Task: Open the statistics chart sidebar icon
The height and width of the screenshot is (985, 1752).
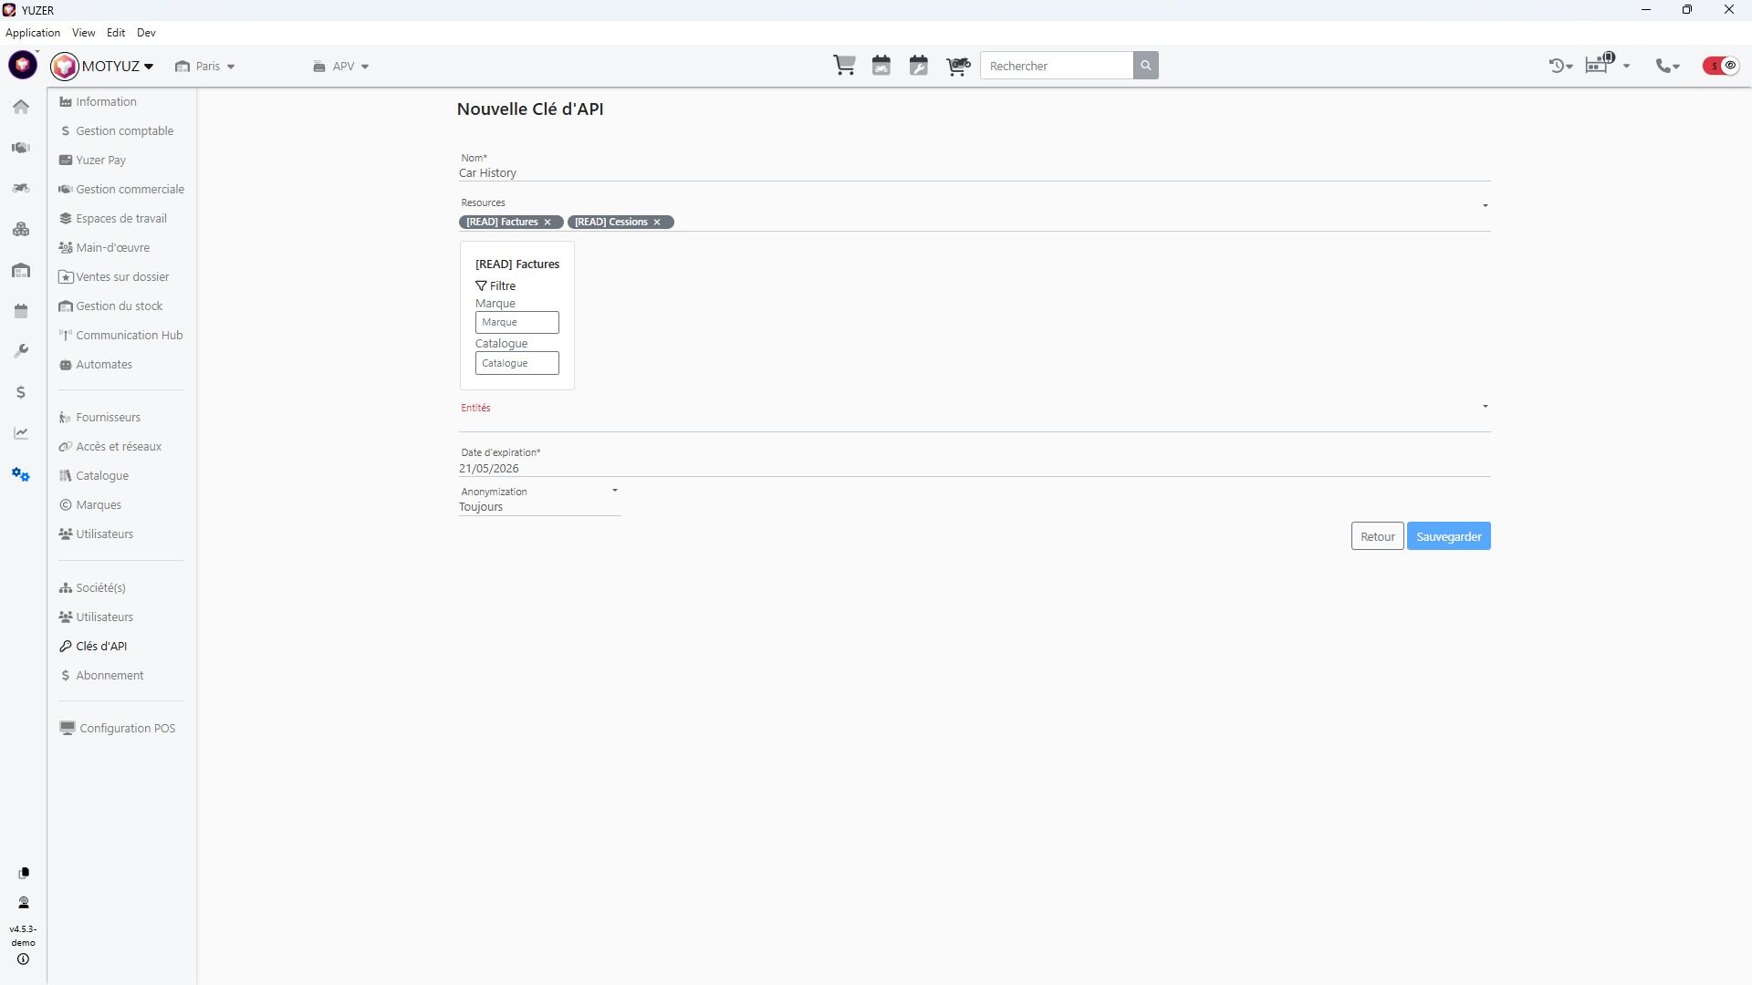Action: [x=21, y=433]
